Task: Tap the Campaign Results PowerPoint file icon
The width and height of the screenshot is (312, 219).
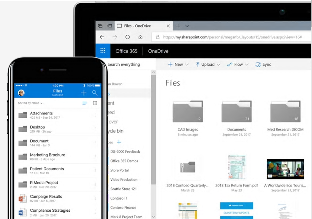Action: [22, 198]
